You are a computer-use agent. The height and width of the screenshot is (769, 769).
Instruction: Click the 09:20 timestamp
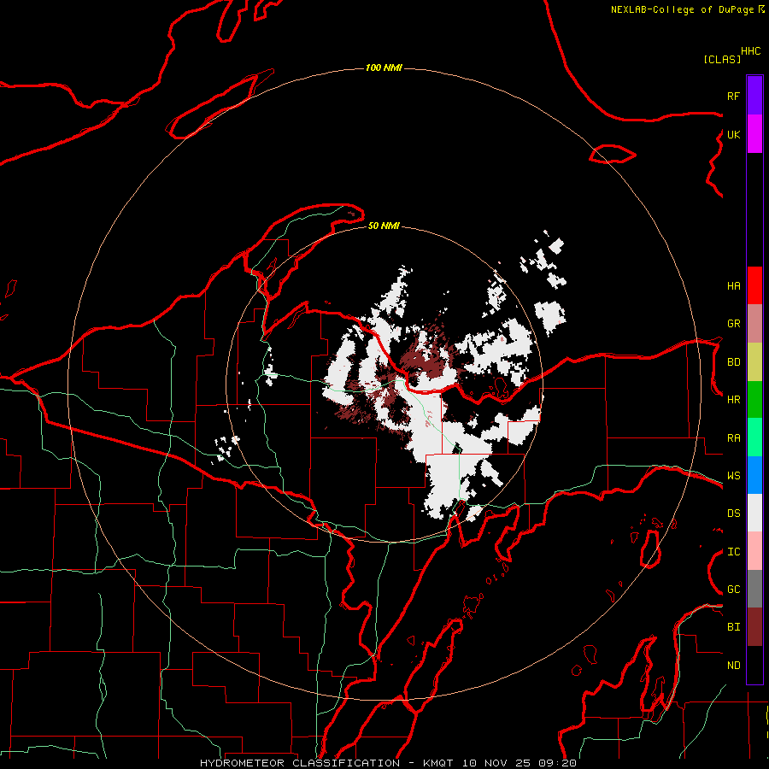click(x=557, y=763)
